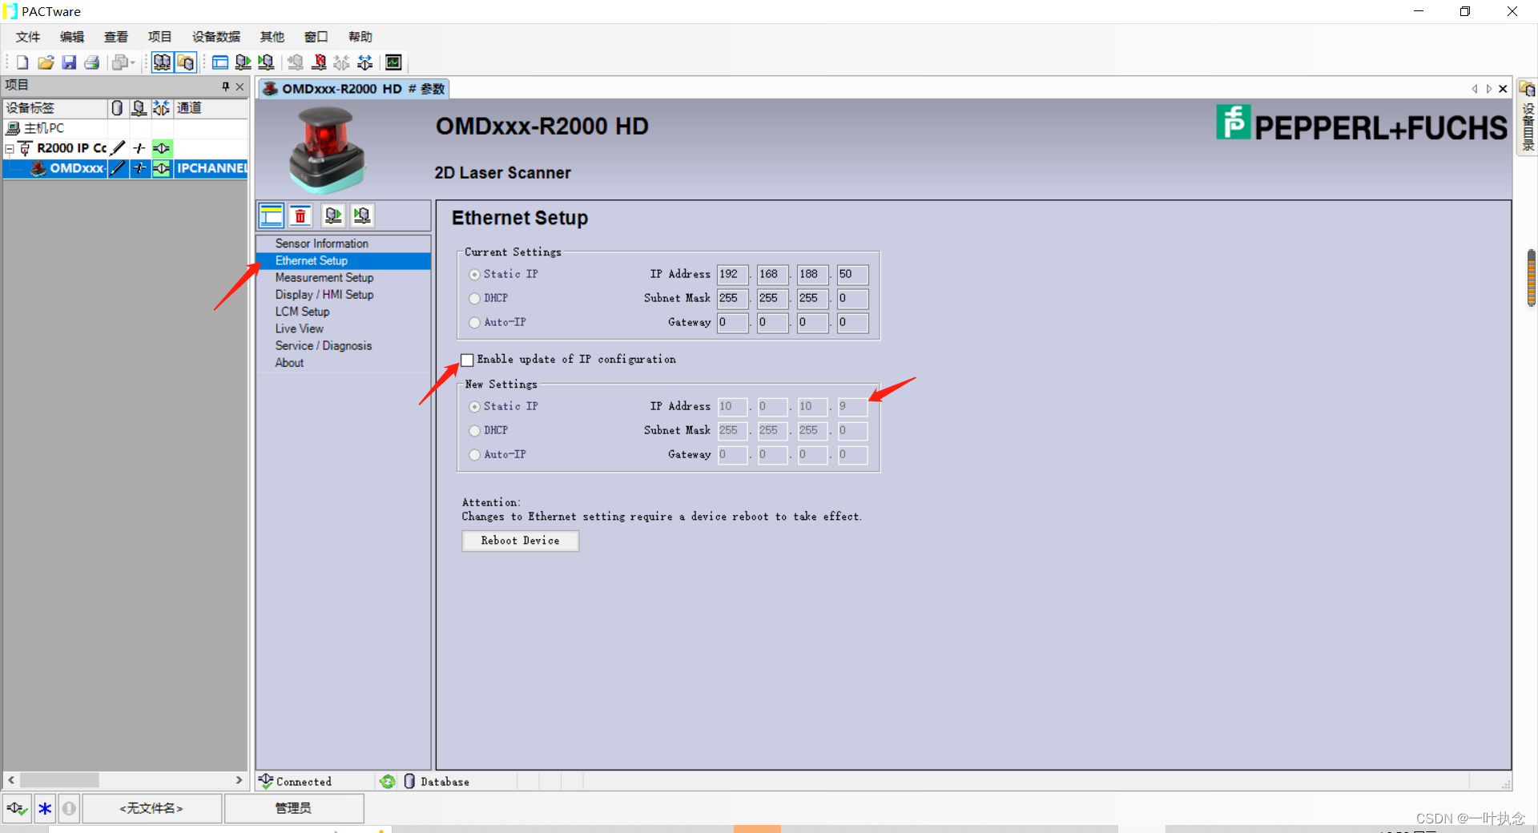
Task: Select 主机PC in the project tree
Action: [44, 128]
